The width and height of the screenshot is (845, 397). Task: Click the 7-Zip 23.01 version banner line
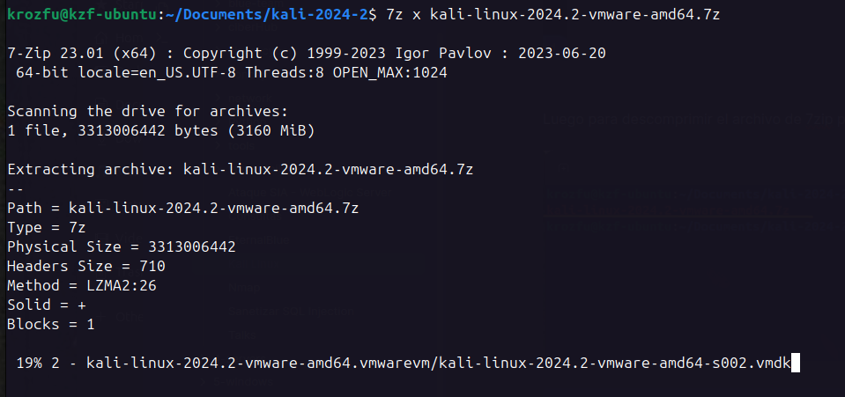click(306, 54)
